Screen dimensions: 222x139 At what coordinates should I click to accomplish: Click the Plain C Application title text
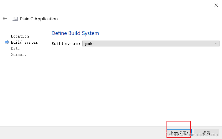click(x=39, y=19)
